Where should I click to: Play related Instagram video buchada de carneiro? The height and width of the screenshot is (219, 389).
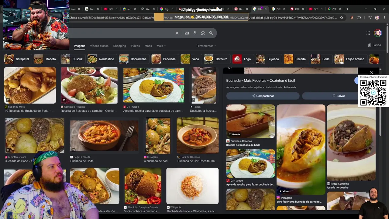301,149
